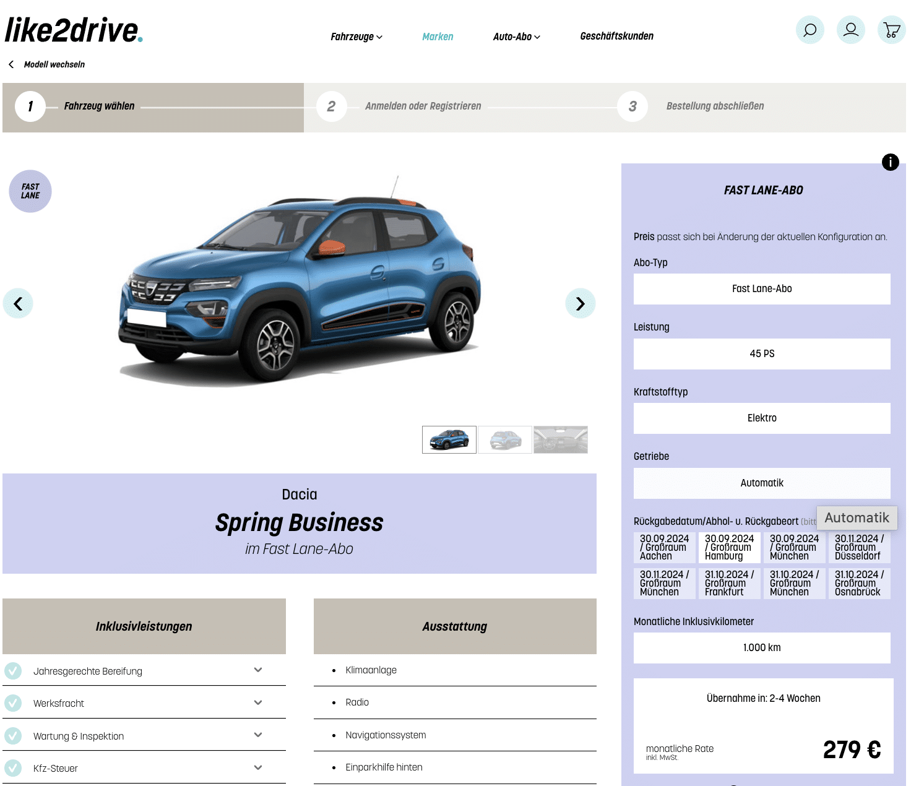Click the Fast Lane badge
The image size is (911, 786).
(x=30, y=191)
